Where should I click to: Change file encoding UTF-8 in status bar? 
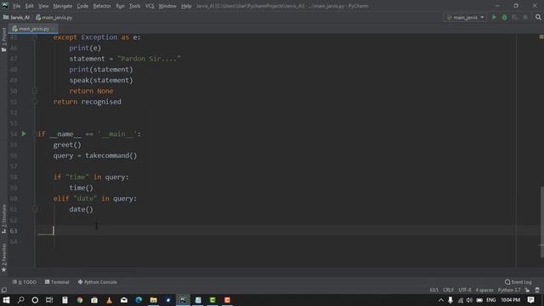pos(465,290)
